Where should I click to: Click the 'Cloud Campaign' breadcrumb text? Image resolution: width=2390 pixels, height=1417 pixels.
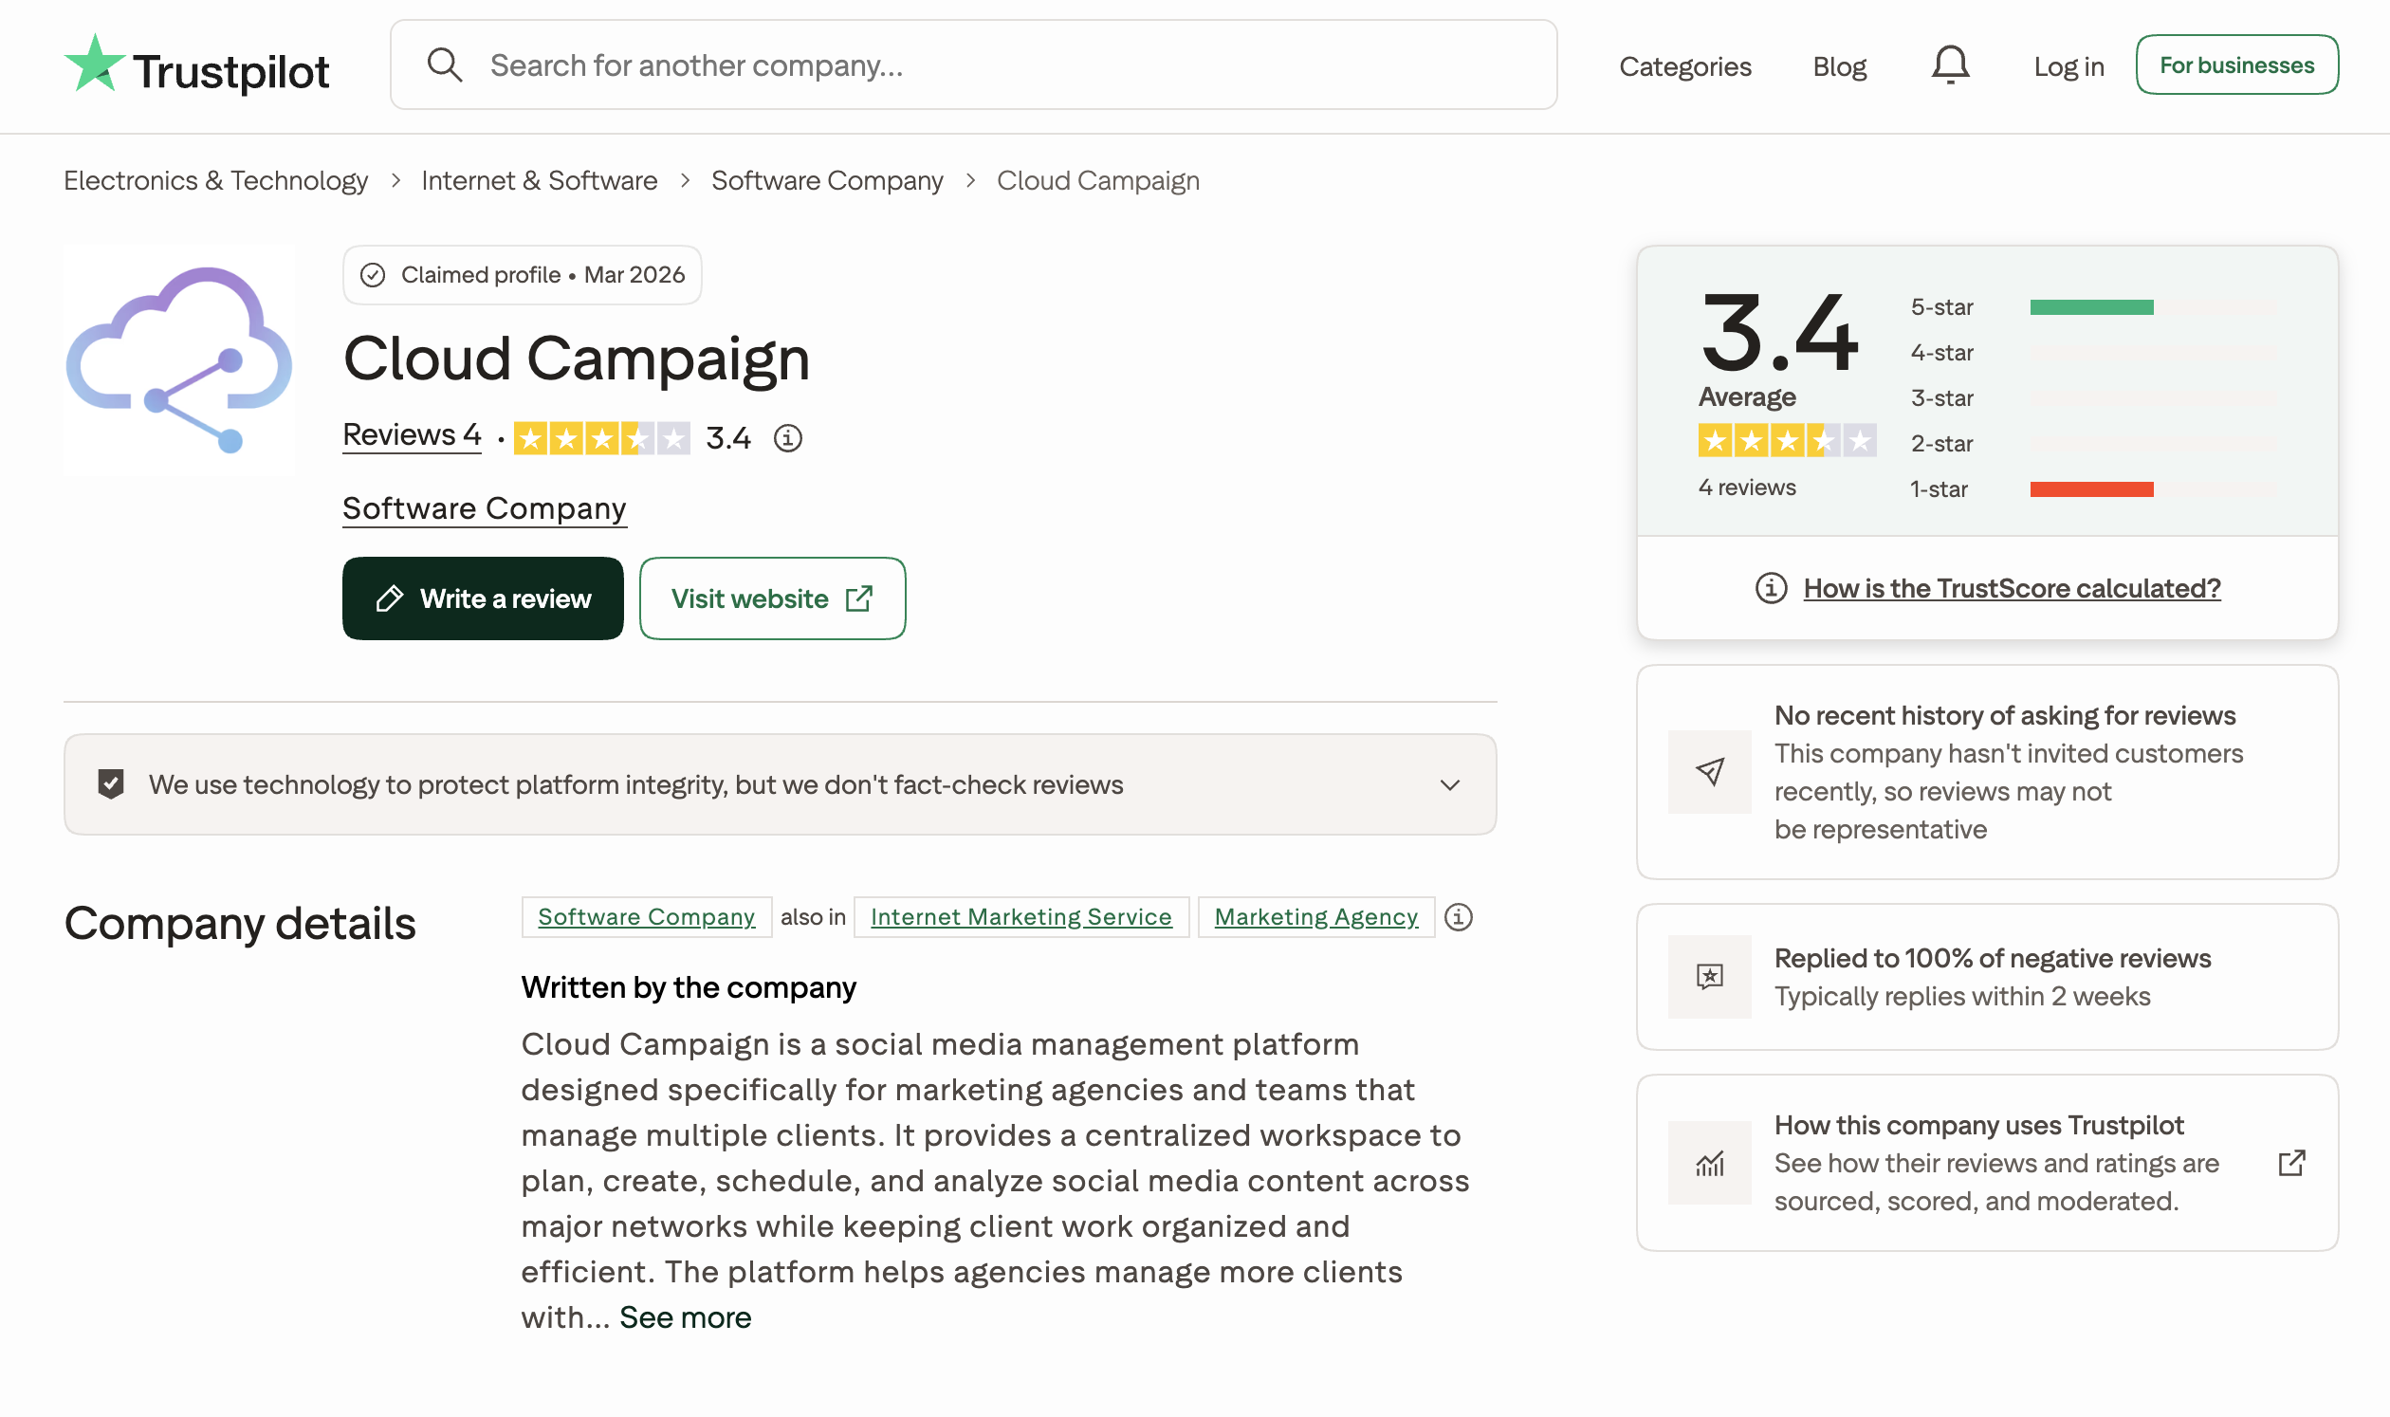(1098, 180)
